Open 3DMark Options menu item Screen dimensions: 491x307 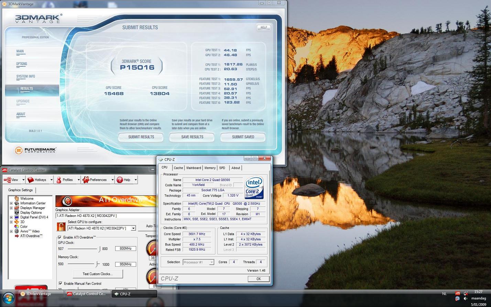(x=21, y=64)
